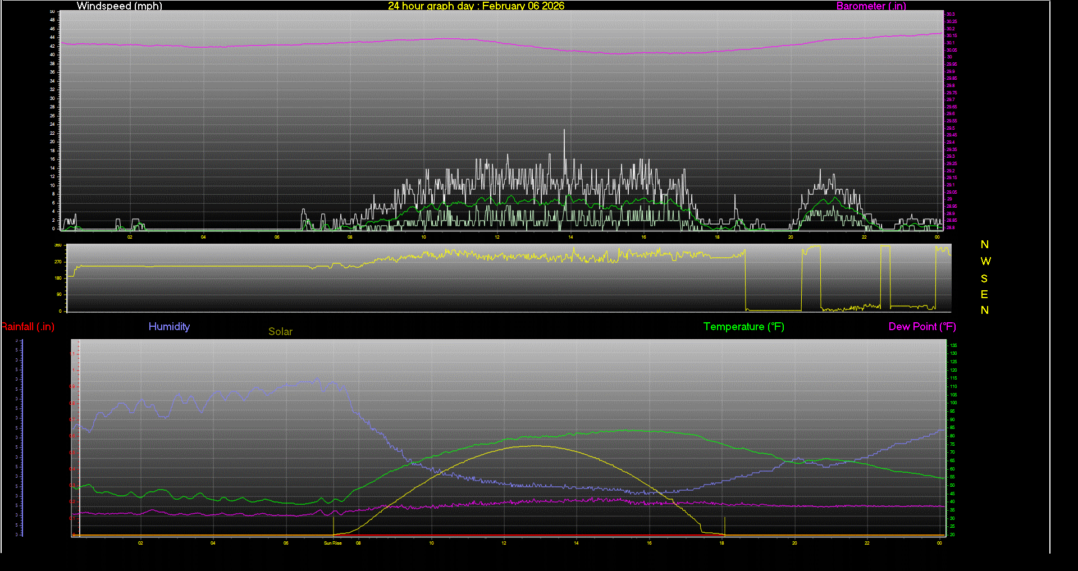
Task: Click the 12 label on the time axis
Action: 503,543
